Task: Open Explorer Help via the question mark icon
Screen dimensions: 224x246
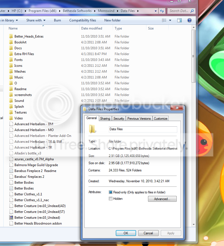Action: pyautogui.click(x=189, y=20)
